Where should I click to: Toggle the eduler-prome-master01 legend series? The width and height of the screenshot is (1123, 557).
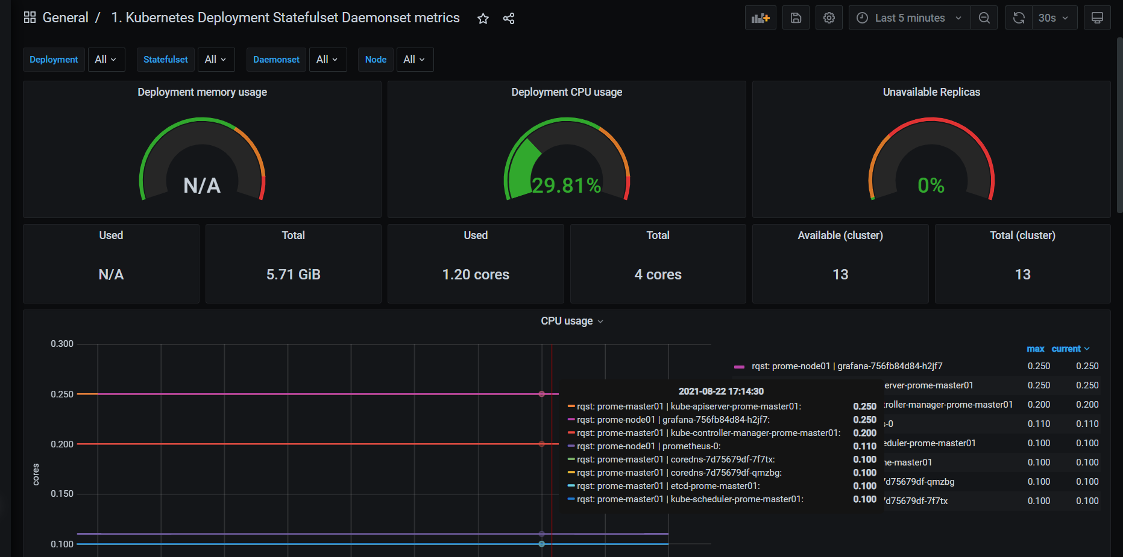point(930,443)
